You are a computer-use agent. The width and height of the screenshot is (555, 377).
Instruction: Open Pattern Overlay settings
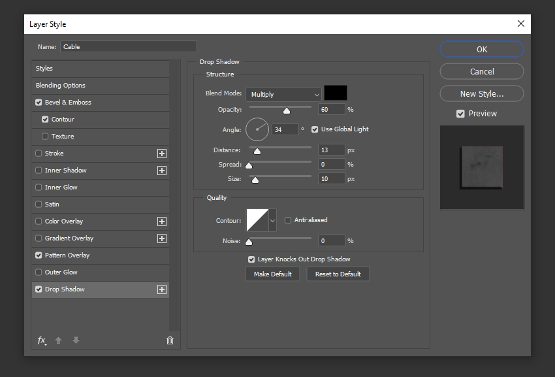click(x=67, y=255)
